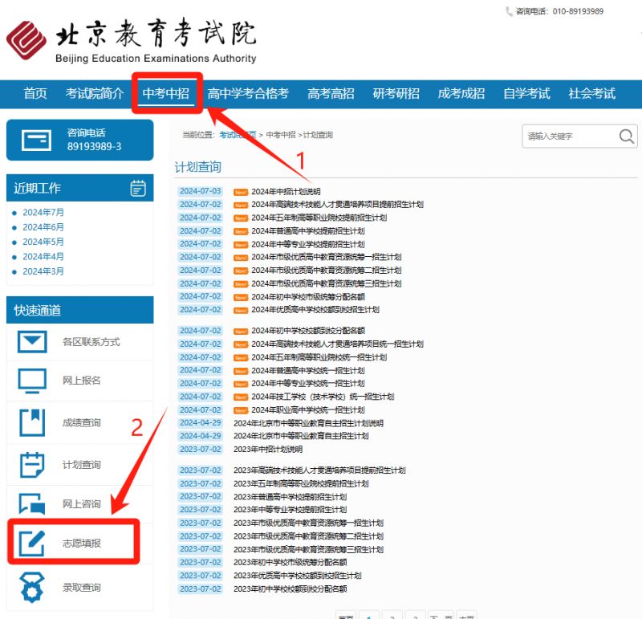Open 2023年初中学校市级统筹分配名额
642x619 pixels.
pyautogui.click(x=290, y=562)
